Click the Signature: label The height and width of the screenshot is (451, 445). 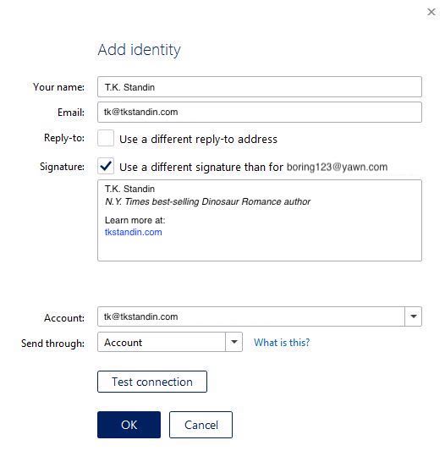(x=62, y=167)
